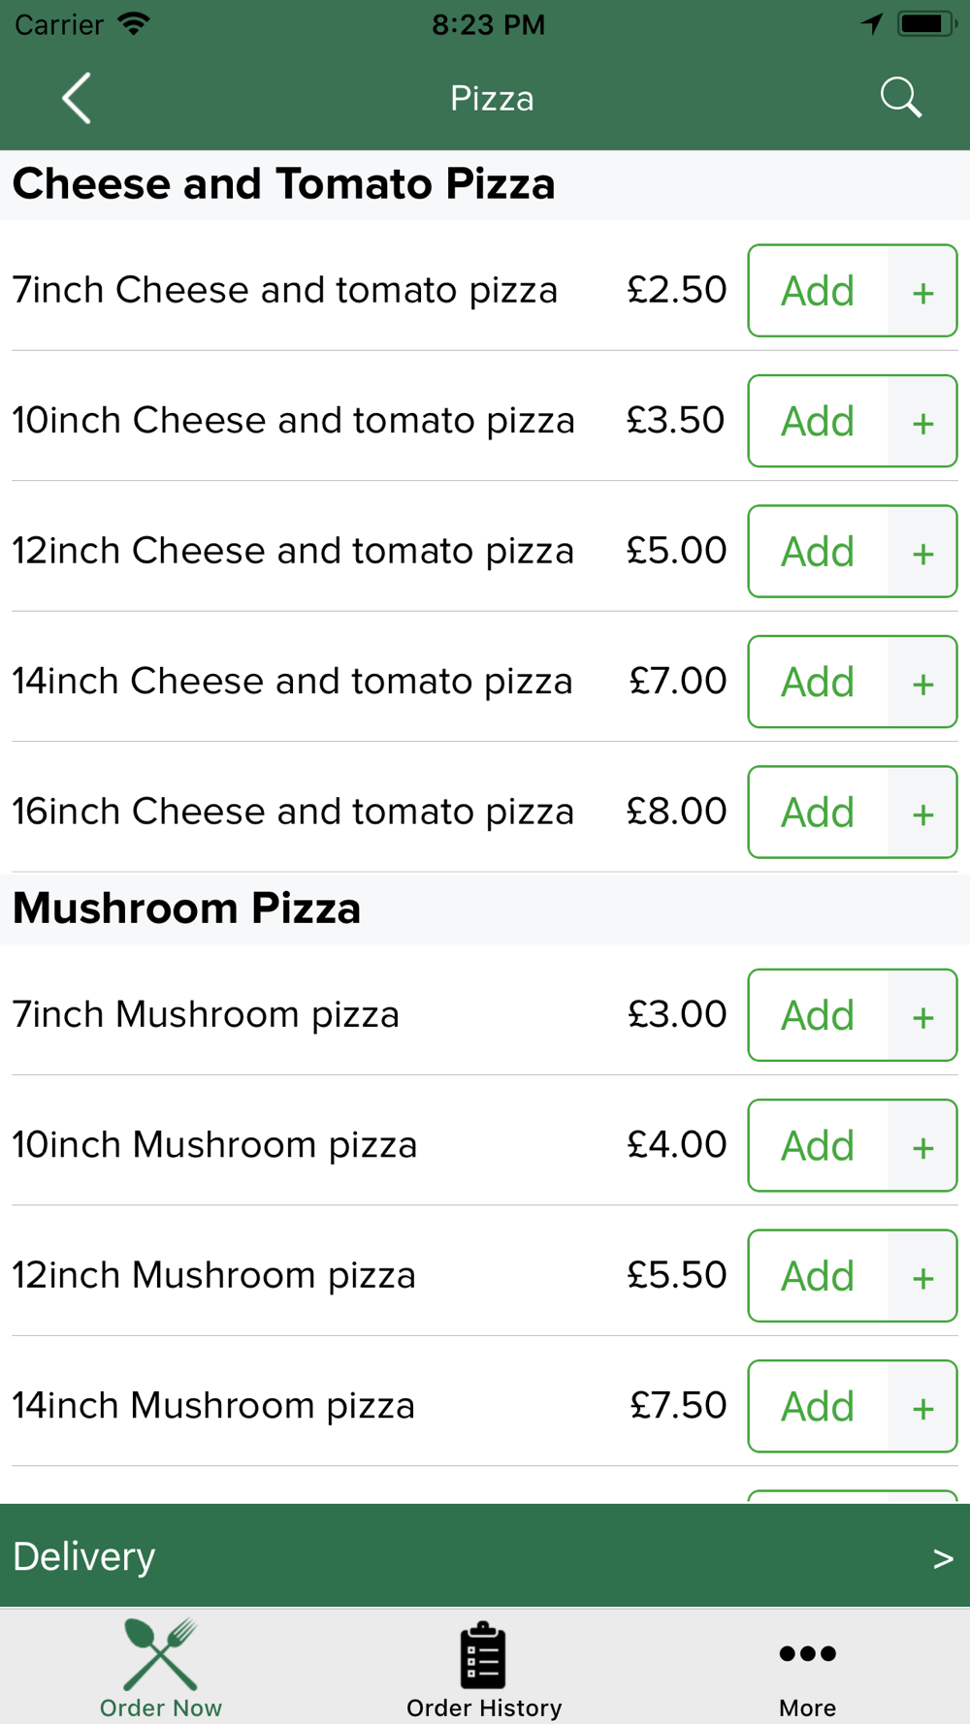Add 14inch Cheese and tomato pizza

tap(818, 682)
